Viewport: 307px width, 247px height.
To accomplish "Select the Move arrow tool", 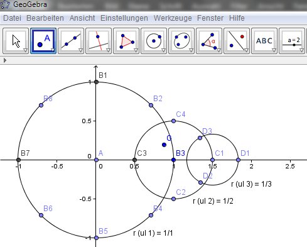I will (x=16, y=41).
